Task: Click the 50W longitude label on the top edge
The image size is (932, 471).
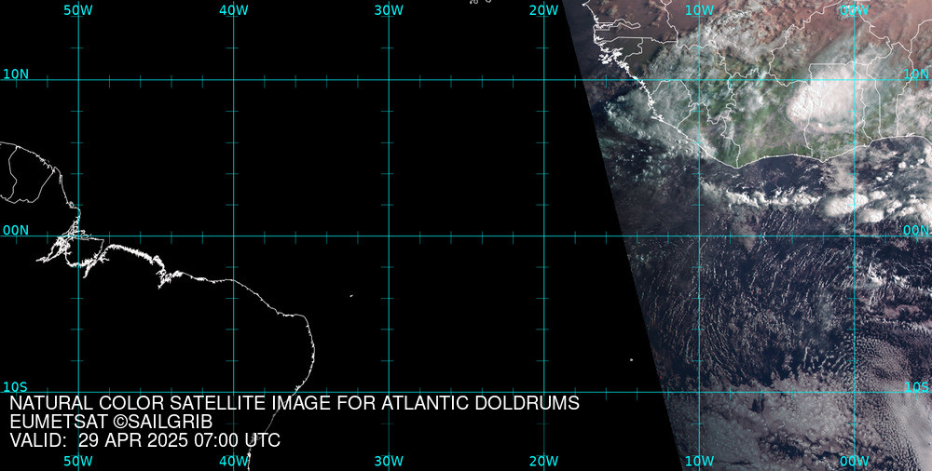Action: pos(78,10)
